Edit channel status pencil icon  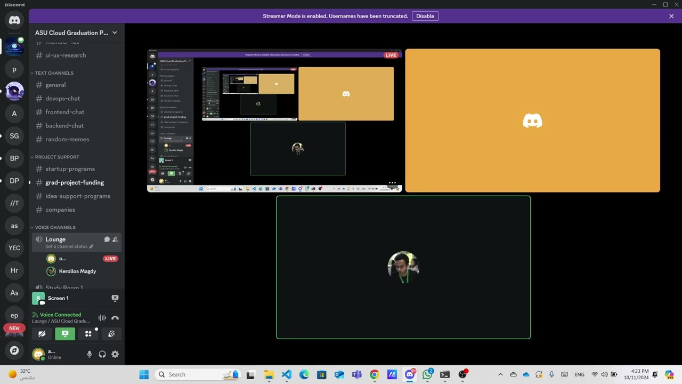tap(91, 246)
